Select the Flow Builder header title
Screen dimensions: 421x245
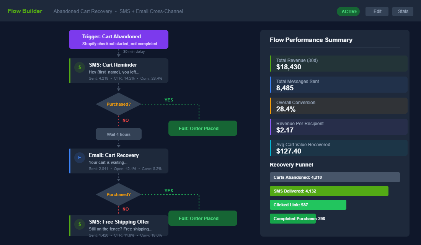25,11
